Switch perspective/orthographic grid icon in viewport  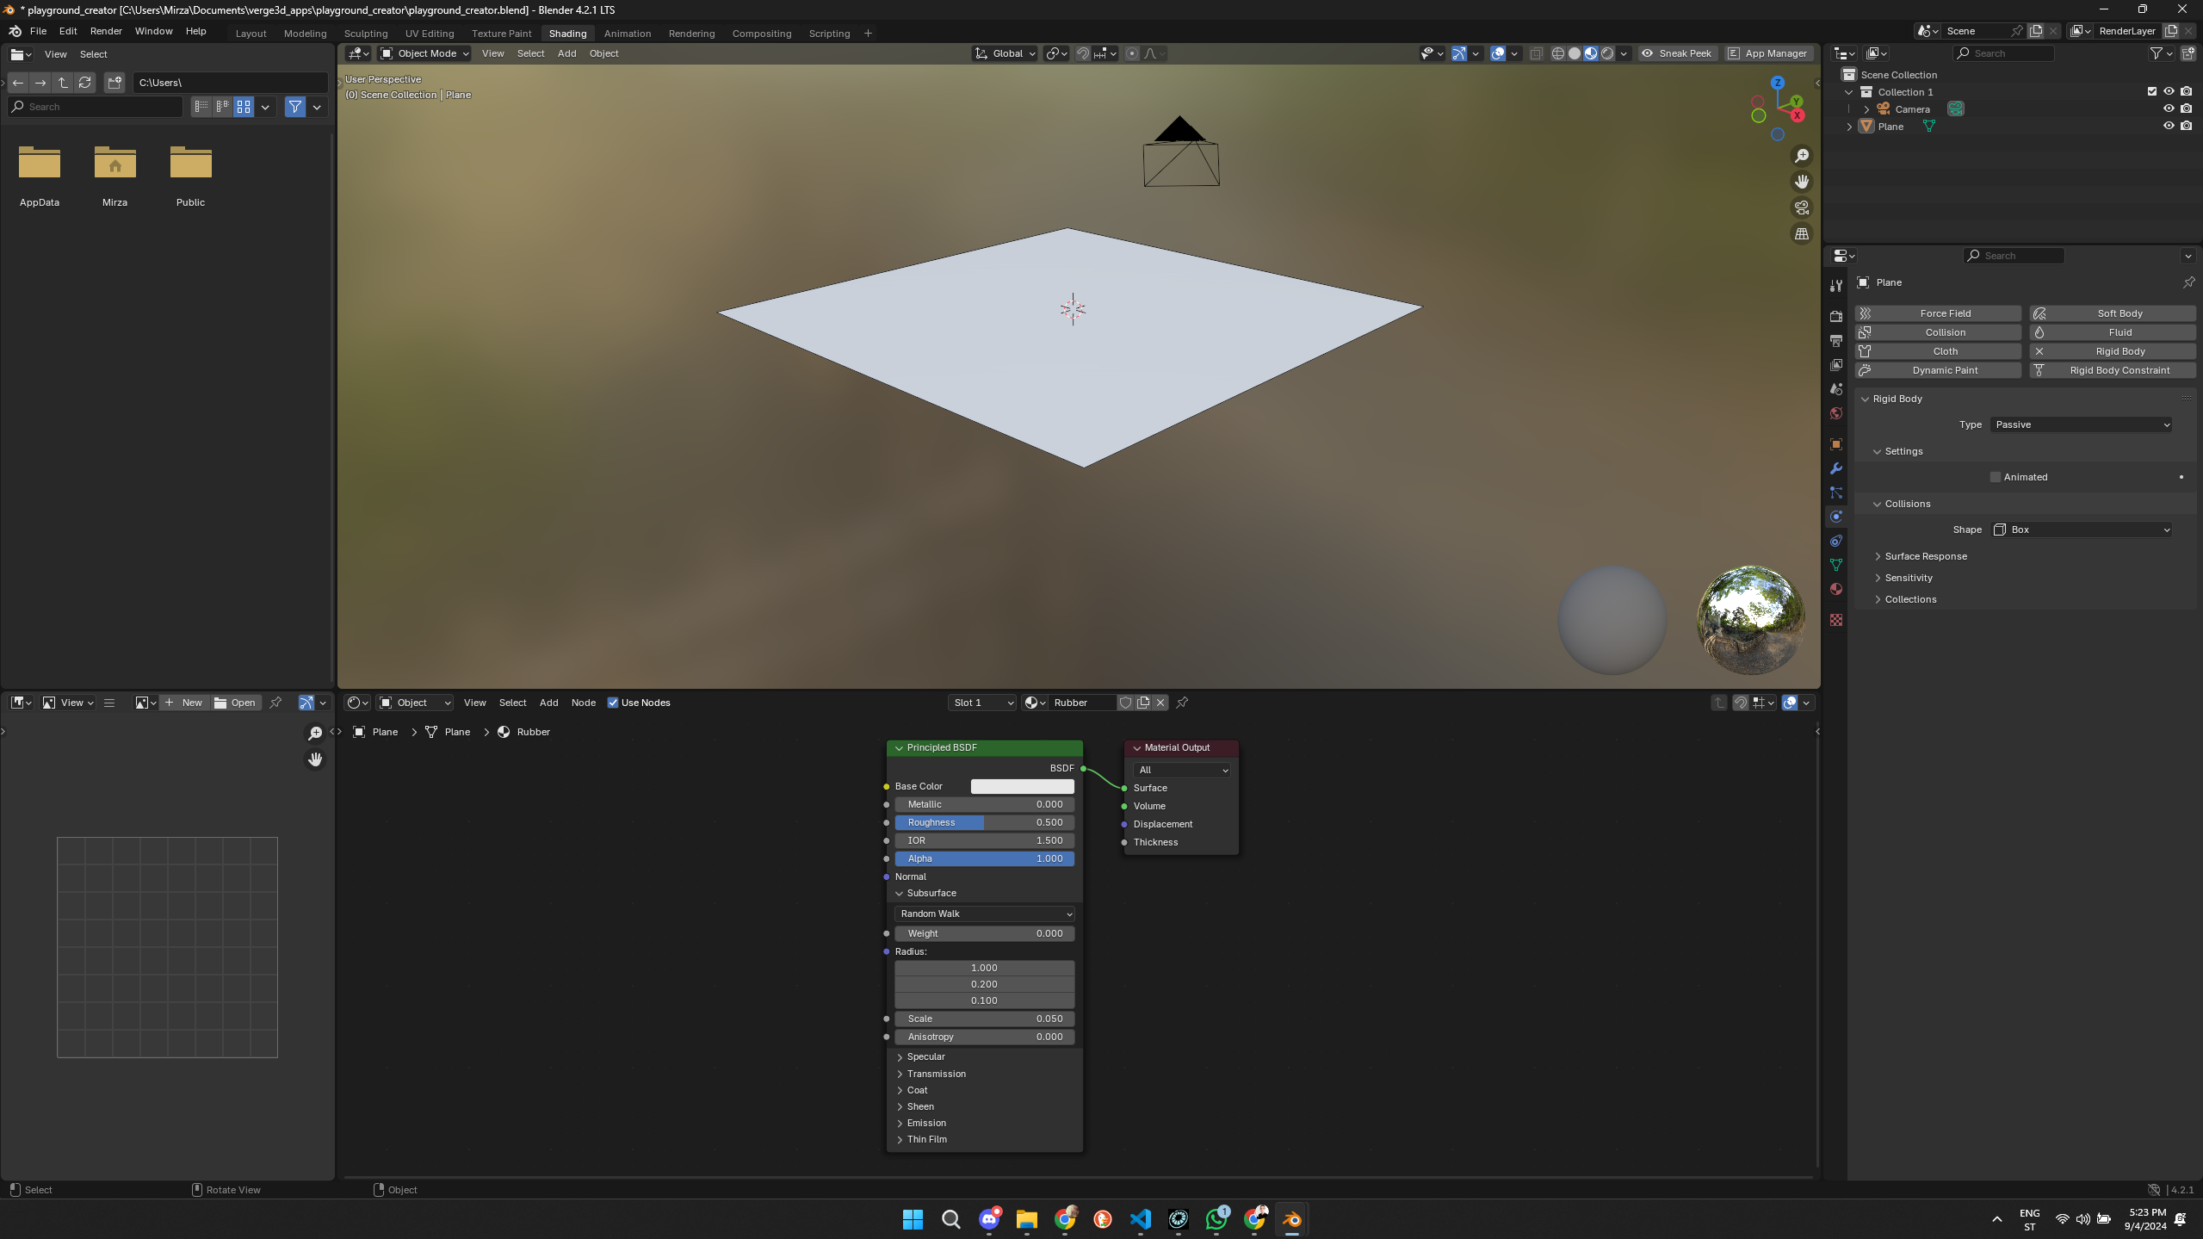[x=1802, y=233]
